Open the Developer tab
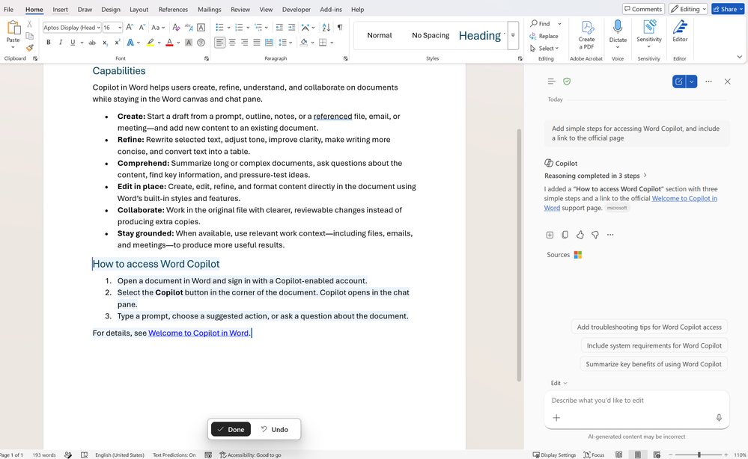Image resolution: width=748 pixels, height=459 pixels. 297,10
